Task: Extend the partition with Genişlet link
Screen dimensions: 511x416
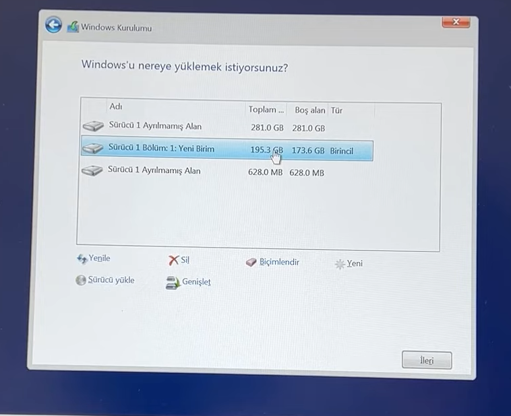Action: (x=197, y=282)
